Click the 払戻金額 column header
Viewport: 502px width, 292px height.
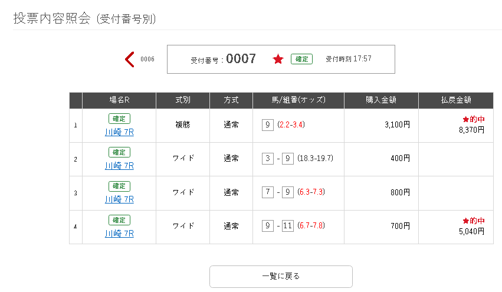pyautogui.click(x=456, y=100)
